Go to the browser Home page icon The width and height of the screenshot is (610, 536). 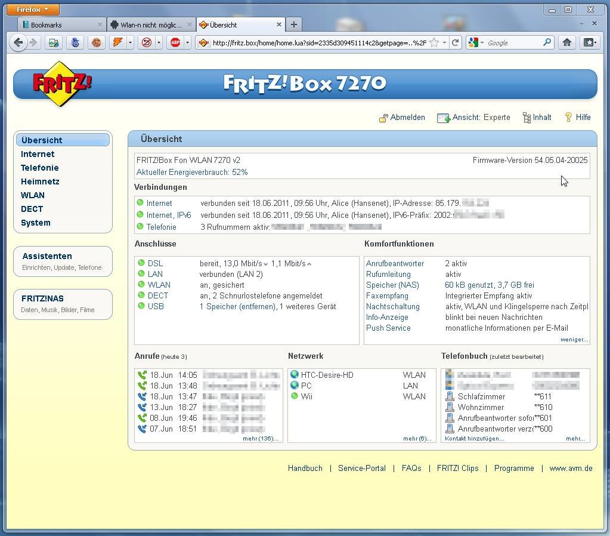[x=567, y=42]
